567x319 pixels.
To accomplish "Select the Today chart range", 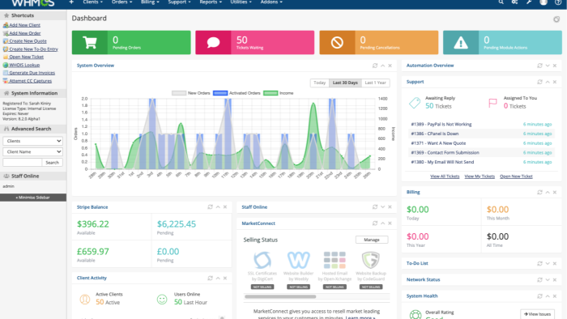I will pyautogui.click(x=320, y=83).
